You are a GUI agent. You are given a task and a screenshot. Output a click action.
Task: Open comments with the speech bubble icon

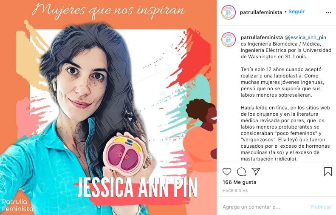(241, 172)
